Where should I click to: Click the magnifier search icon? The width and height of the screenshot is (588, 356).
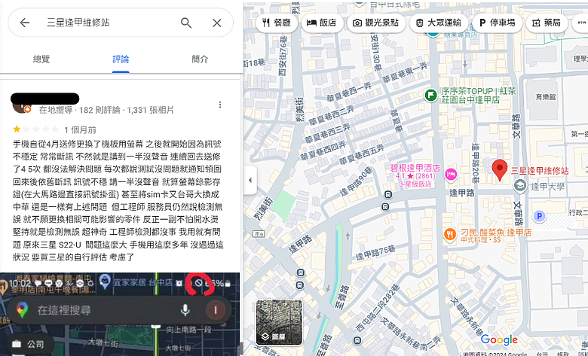click(186, 23)
